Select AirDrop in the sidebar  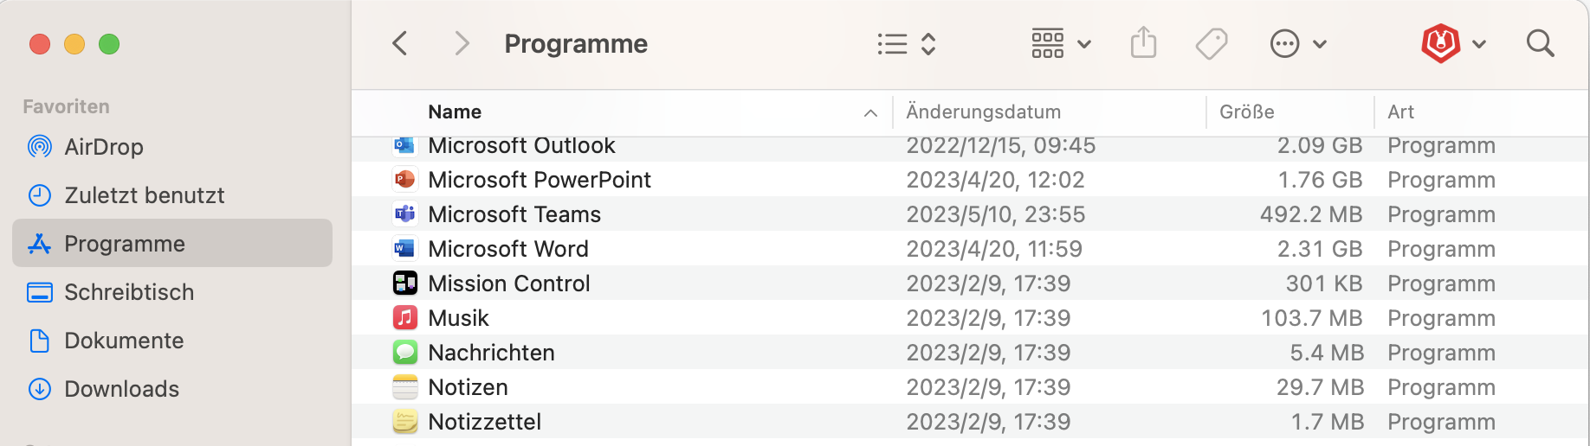(x=103, y=147)
